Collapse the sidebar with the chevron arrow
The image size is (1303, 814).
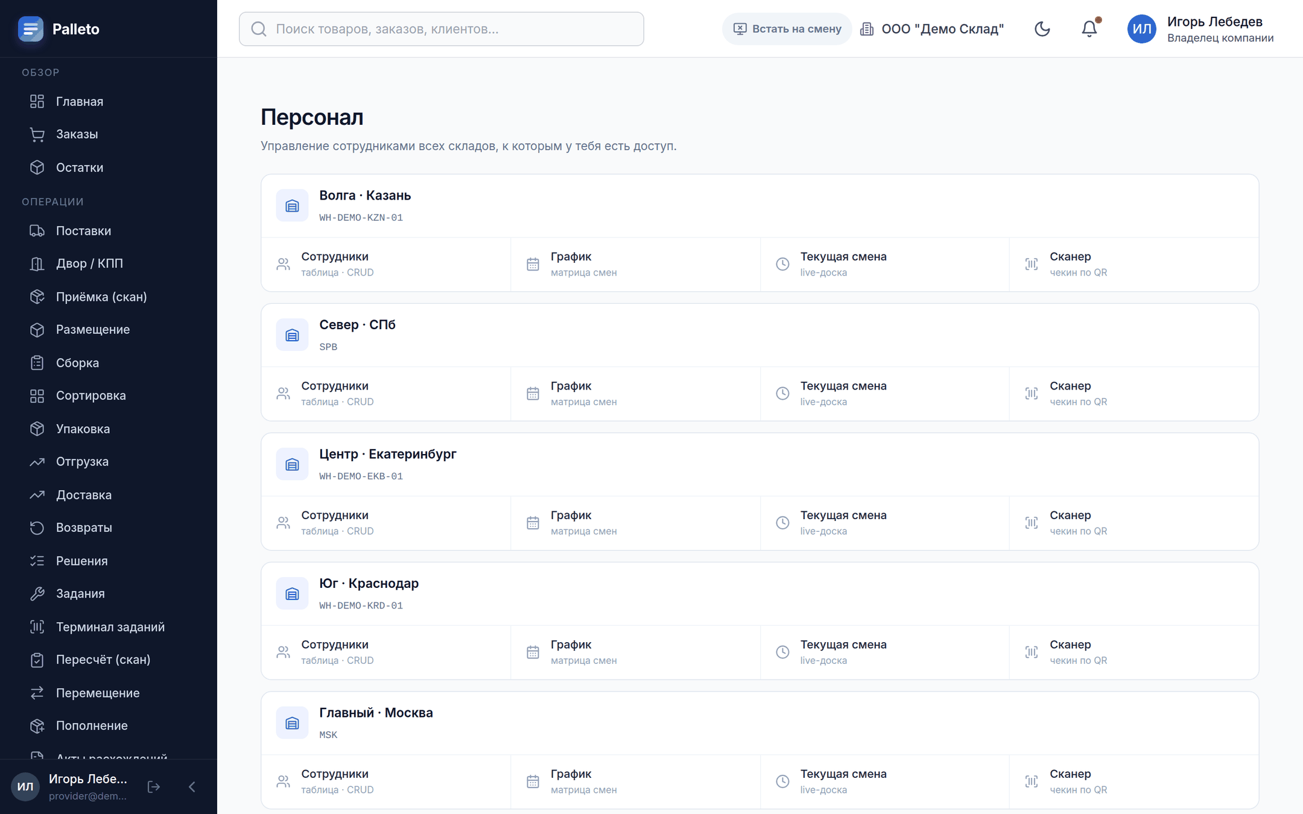(x=192, y=786)
